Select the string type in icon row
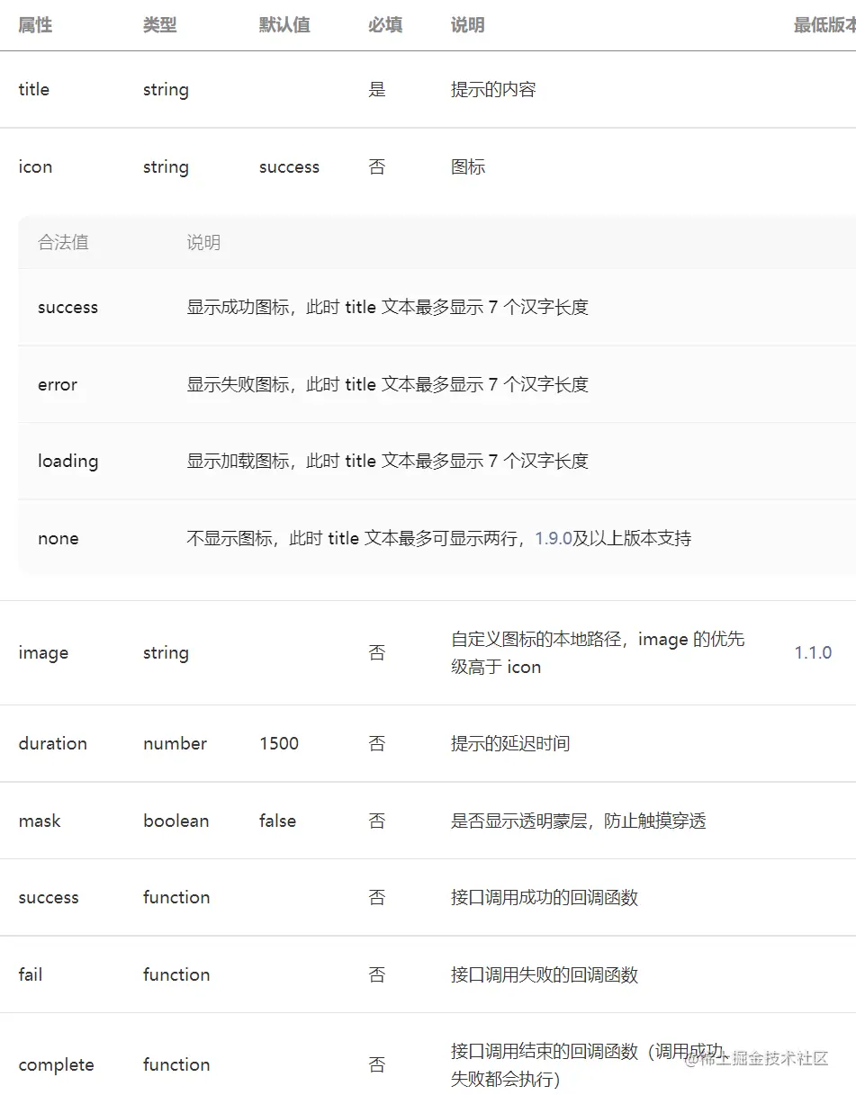This screenshot has height=1095, width=856. pyautogui.click(x=166, y=167)
